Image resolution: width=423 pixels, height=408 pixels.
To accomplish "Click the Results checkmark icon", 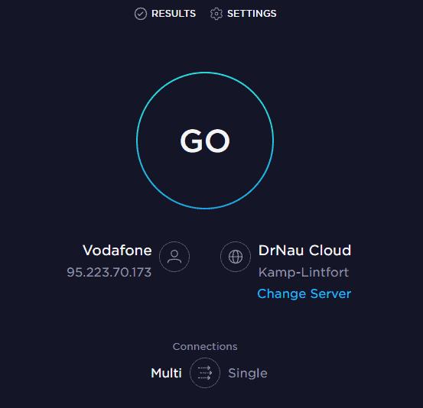I will click(141, 14).
